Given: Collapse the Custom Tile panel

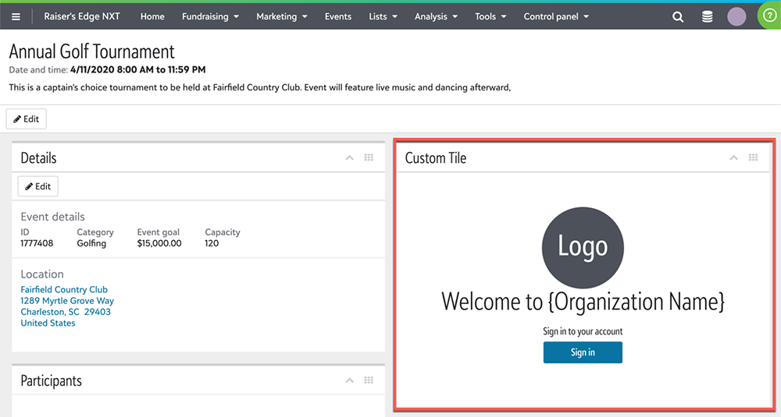Looking at the screenshot, I should (733, 157).
